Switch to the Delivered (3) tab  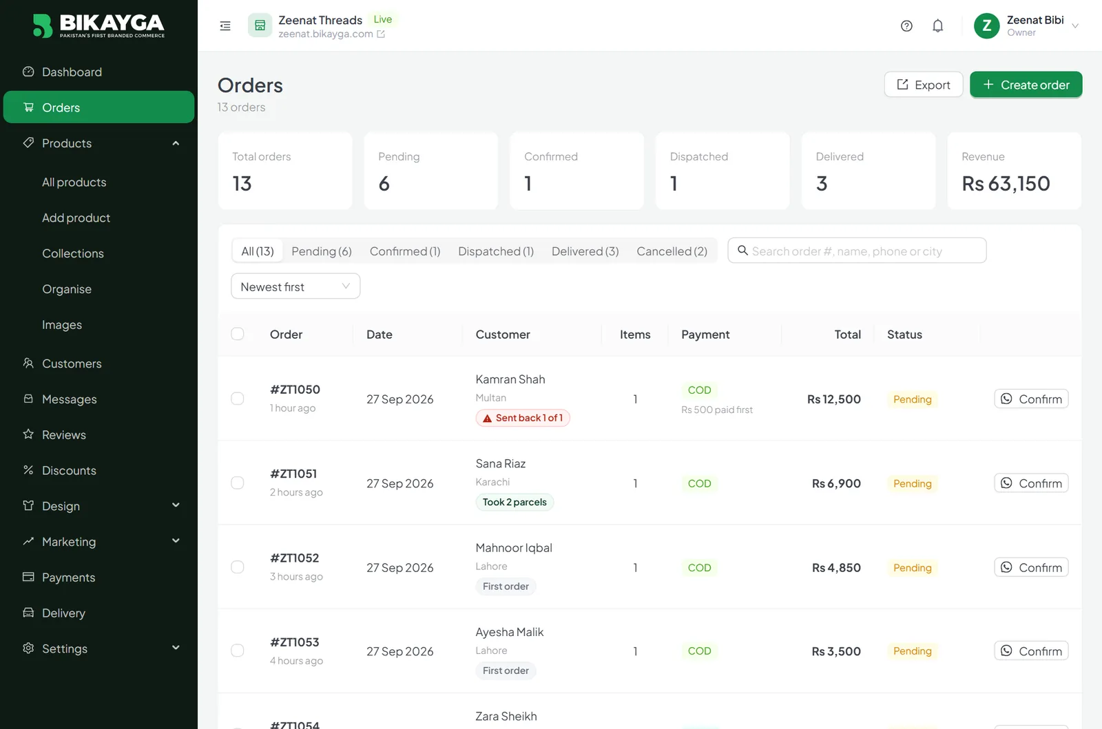[x=585, y=251]
